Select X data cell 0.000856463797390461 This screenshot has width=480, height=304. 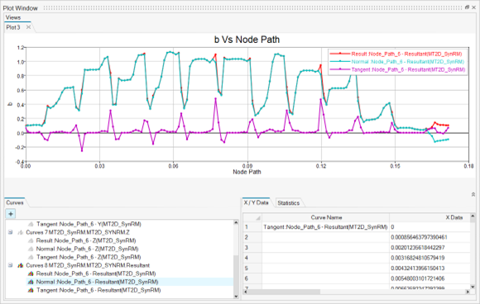(430, 237)
